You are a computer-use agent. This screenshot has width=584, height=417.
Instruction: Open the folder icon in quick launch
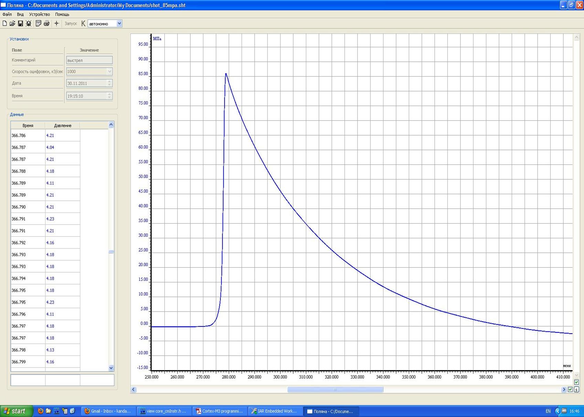48,411
